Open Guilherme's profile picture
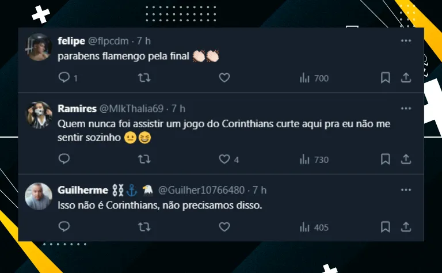This screenshot has width=442, height=273. 39,196
